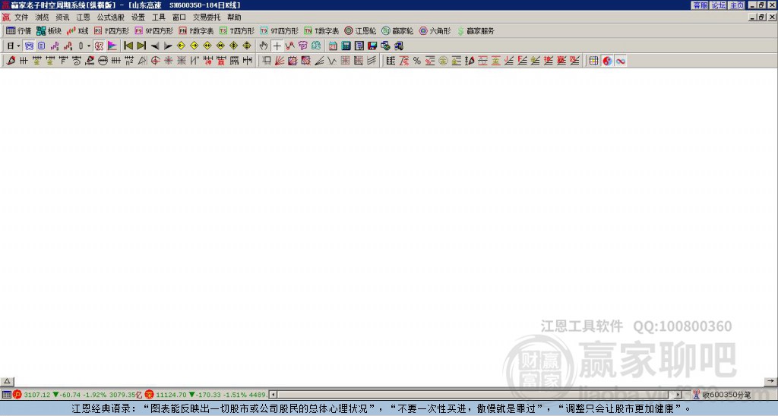Screen dimensions: 778x416
Task: Open the 江恩 menu
Action: (83, 17)
